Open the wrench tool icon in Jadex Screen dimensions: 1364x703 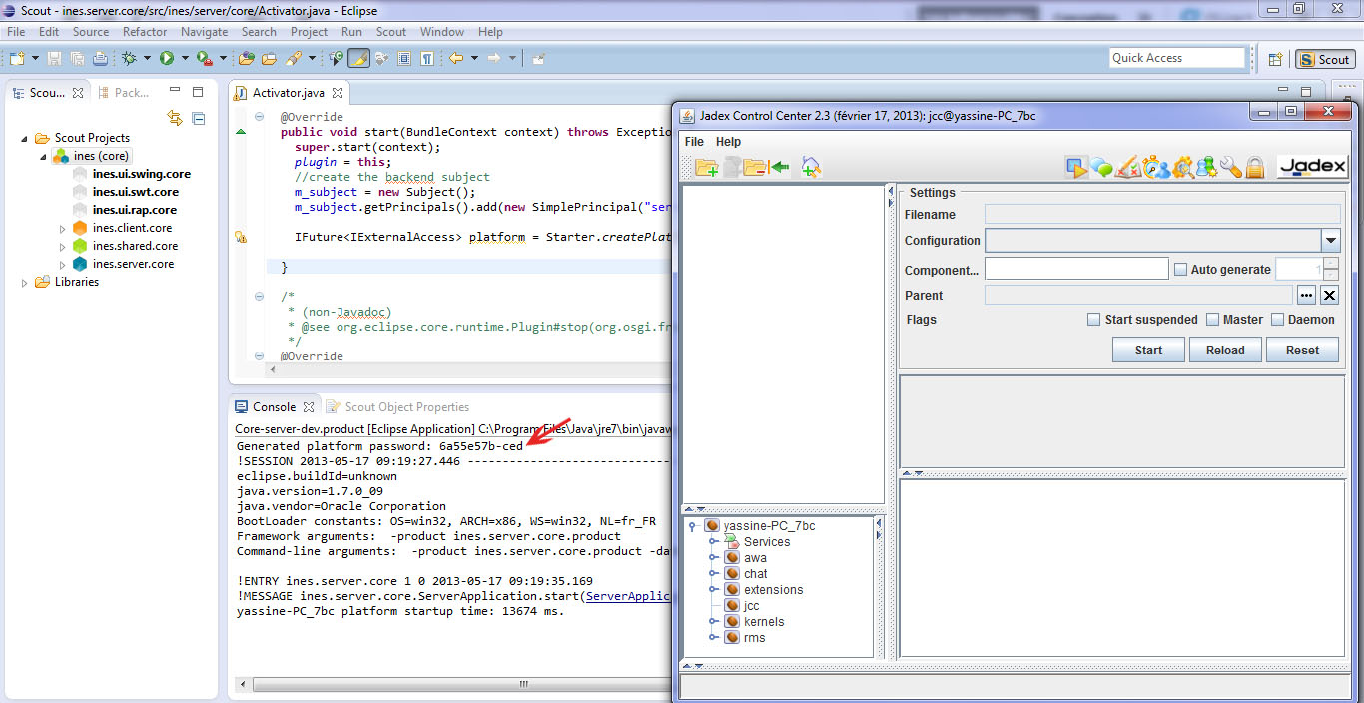coord(1232,167)
